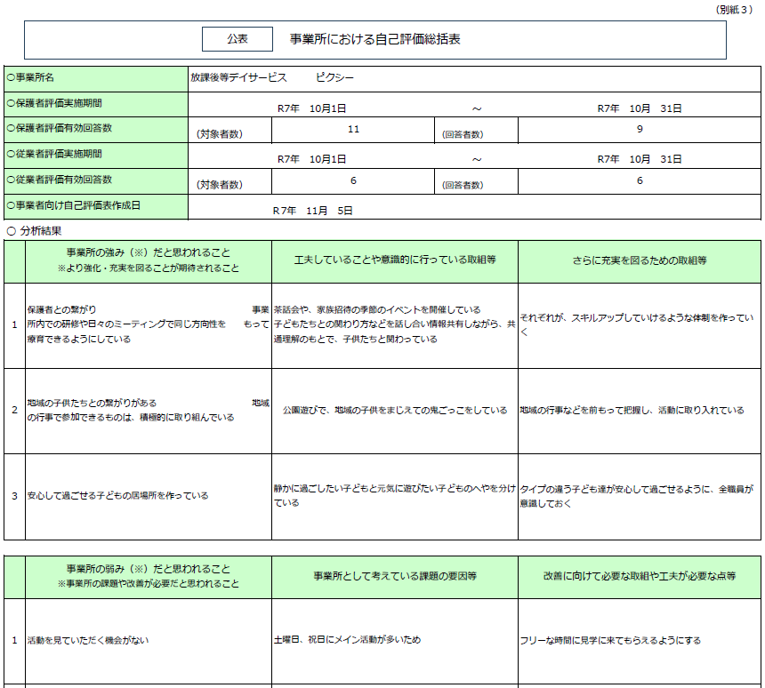Select the ○従業者評価有効回答数 label cell
Image resolution: width=765 pixels, height=688 pixels.
click(x=96, y=180)
